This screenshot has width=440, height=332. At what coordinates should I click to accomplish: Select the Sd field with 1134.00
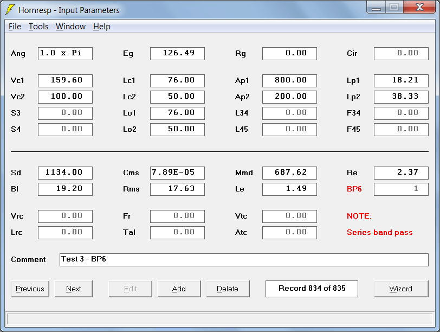point(65,173)
